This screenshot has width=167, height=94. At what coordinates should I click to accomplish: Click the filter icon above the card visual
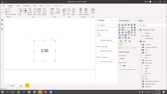tap(51, 39)
